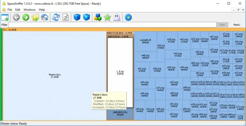Select the a57.png 336KB block
The image size is (246, 126).
click(174, 115)
